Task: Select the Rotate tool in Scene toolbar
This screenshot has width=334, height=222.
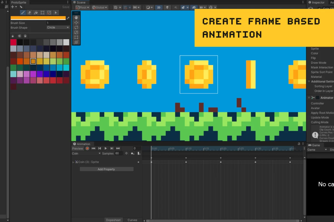Action: pyautogui.click(x=76, y=27)
